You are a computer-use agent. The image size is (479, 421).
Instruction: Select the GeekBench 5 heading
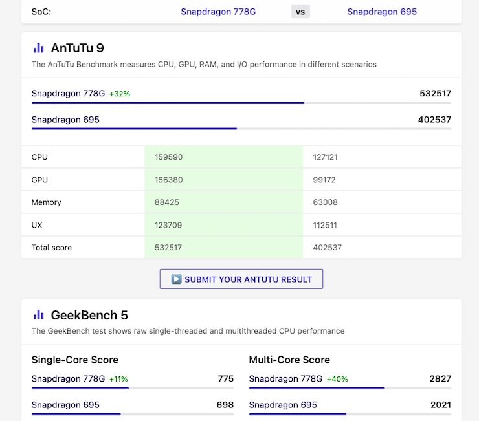89,315
